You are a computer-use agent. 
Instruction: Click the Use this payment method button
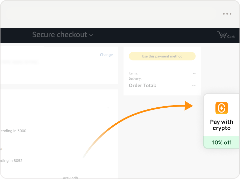click(162, 56)
